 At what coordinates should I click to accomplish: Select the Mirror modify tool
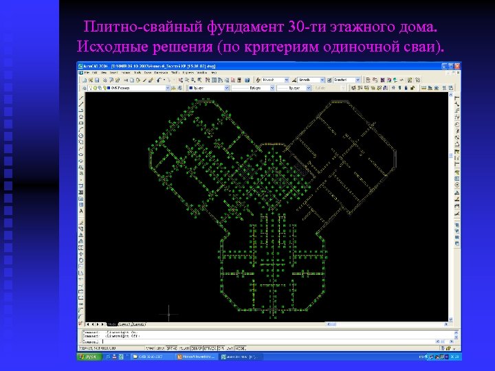tap(81, 235)
